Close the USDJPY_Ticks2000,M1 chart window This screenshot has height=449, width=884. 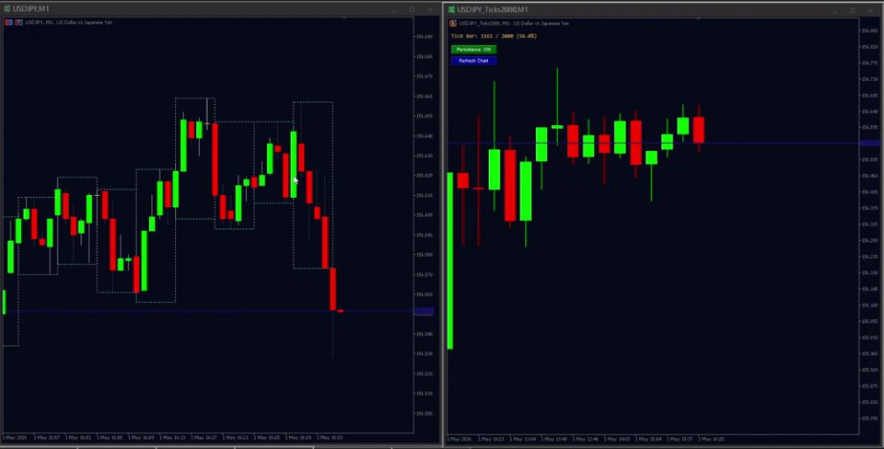[870, 10]
